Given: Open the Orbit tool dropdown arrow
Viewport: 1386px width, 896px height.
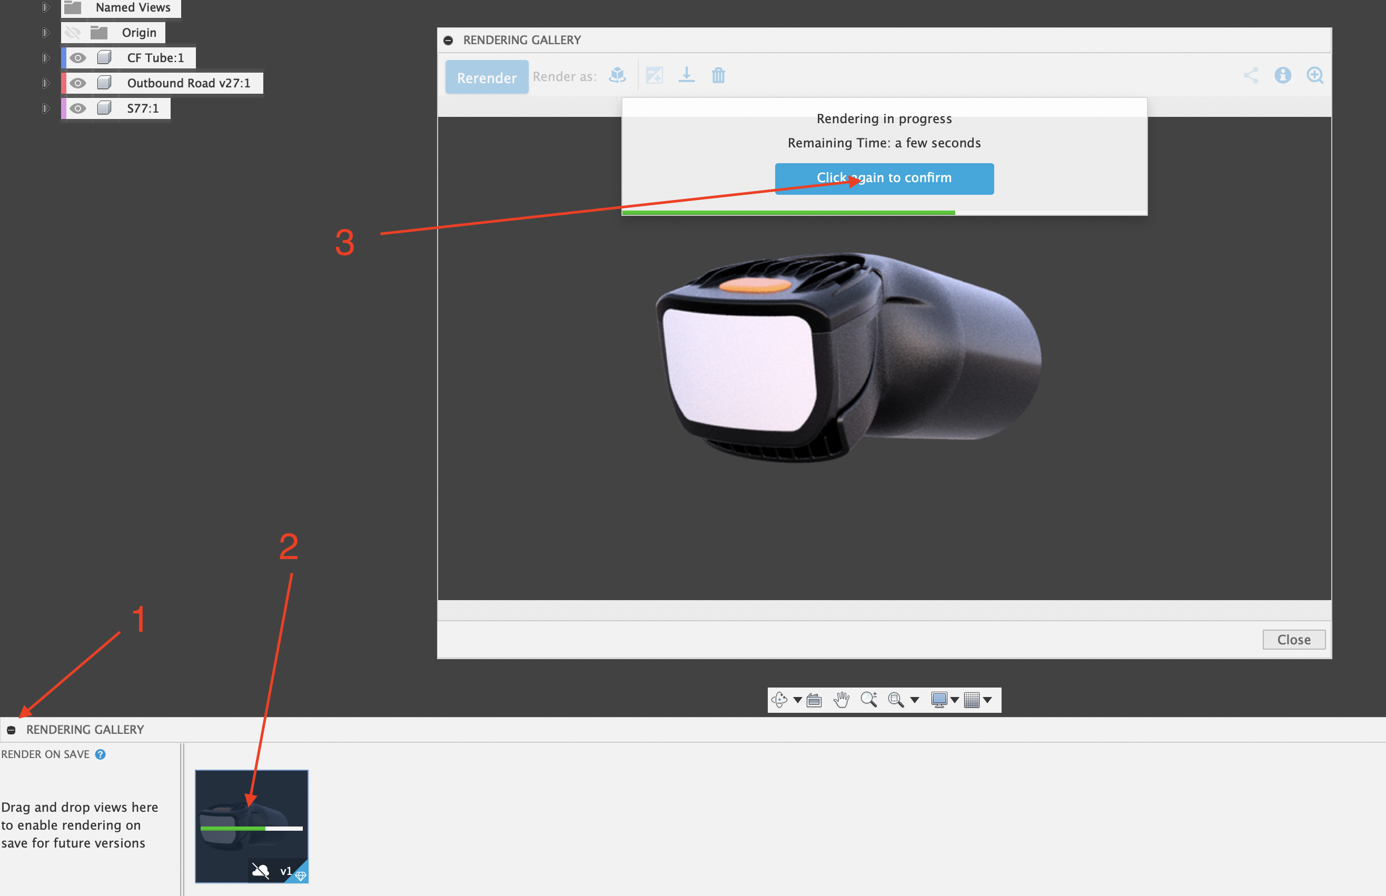Looking at the screenshot, I should click(x=798, y=700).
